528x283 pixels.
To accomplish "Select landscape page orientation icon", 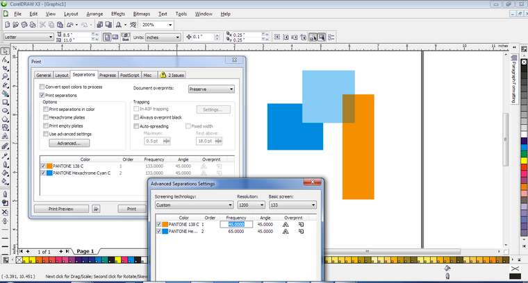I will pyautogui.click(x=115, y=37).
